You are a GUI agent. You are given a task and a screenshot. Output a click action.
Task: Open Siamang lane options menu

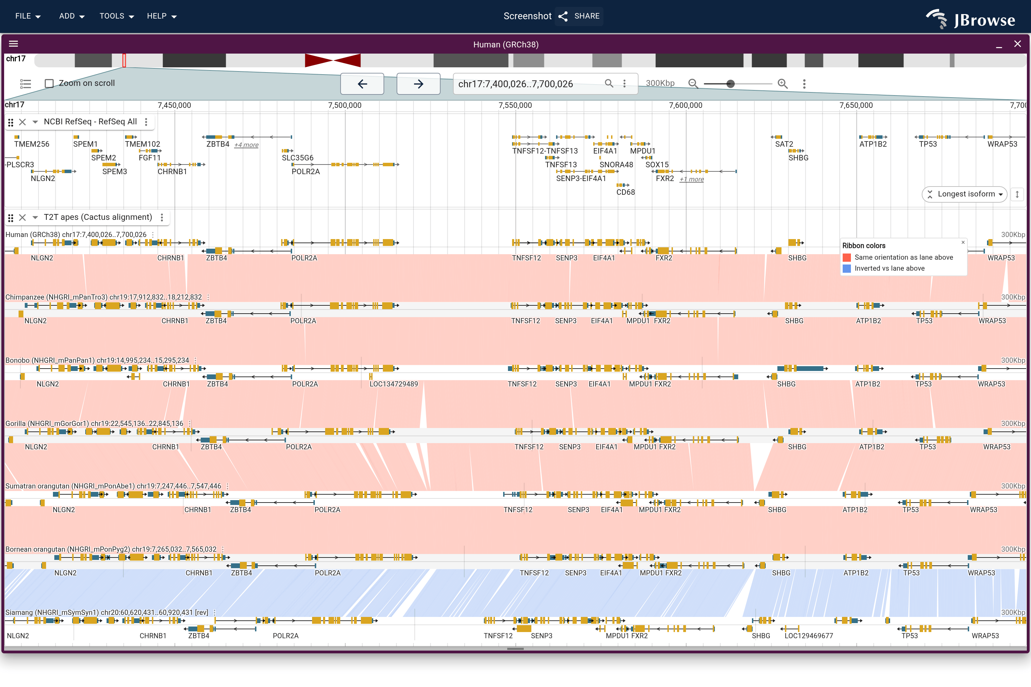pos(214,612)
